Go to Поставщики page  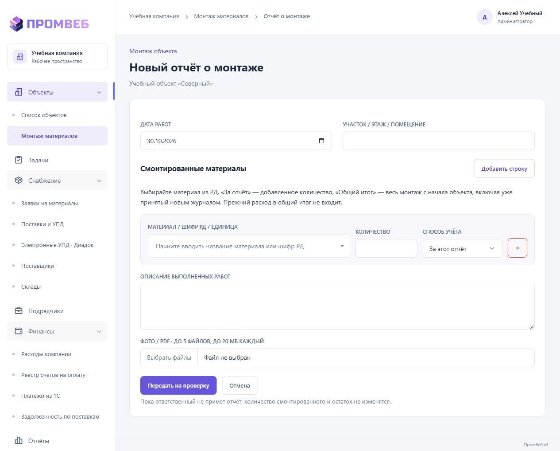(x=38, y=266)
